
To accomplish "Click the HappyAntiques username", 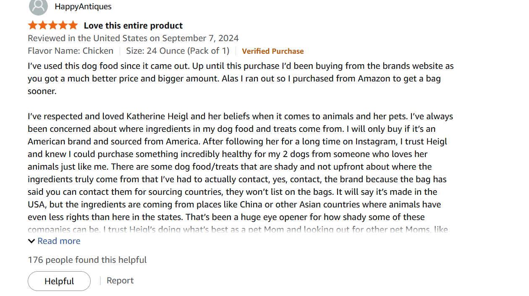I will (83, 6).
